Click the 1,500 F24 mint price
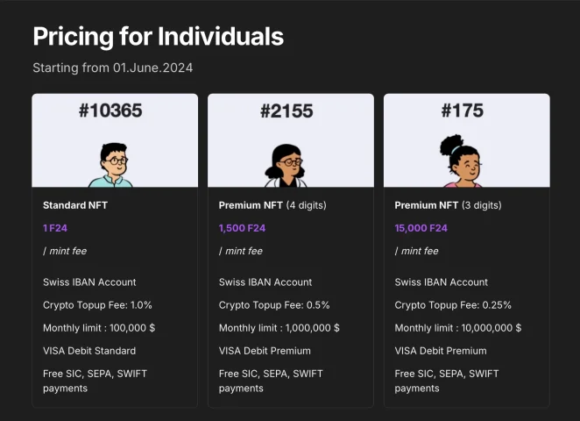 242,228
